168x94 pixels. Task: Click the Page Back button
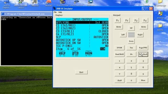(x=143, y=54)
